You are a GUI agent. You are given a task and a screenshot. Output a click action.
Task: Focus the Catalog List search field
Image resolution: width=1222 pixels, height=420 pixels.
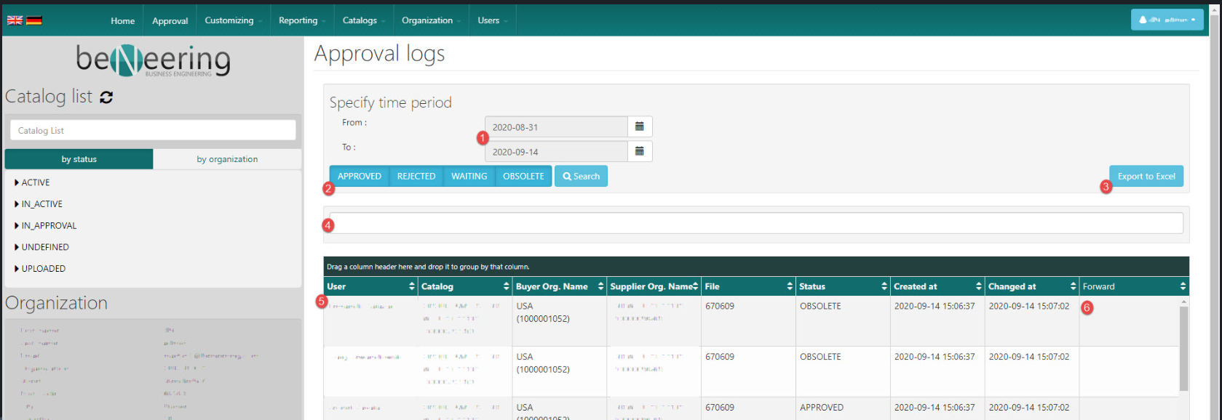(153, 131)
